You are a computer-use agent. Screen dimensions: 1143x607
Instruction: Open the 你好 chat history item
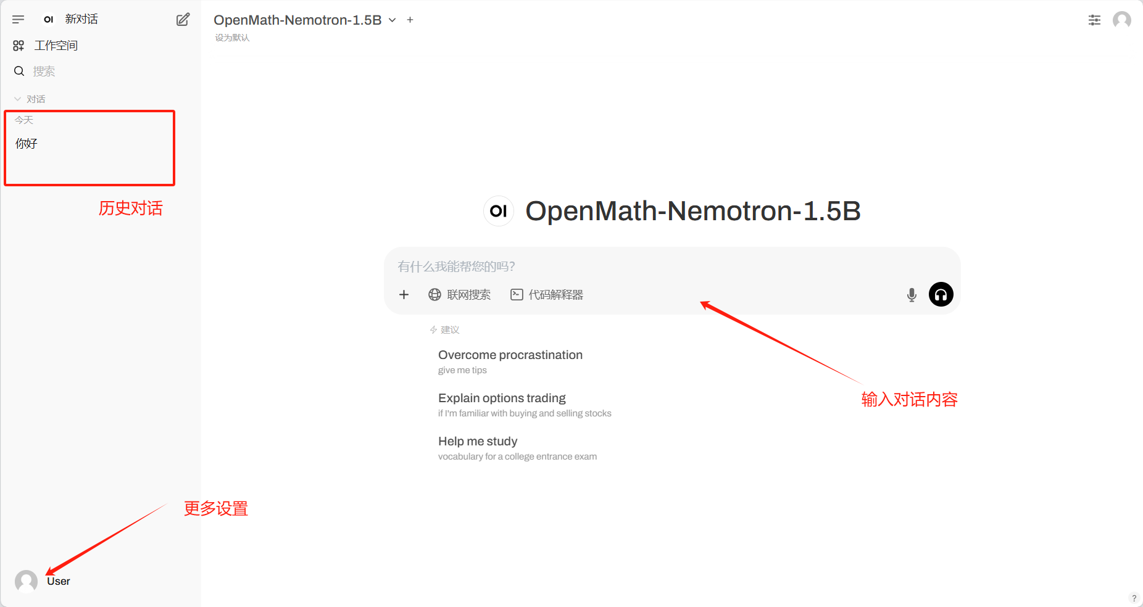coord(27,144)
